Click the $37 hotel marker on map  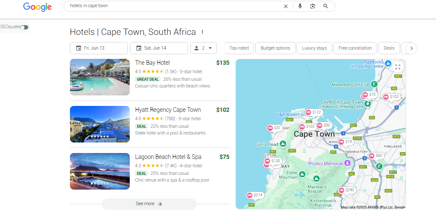tap(274, 128)
